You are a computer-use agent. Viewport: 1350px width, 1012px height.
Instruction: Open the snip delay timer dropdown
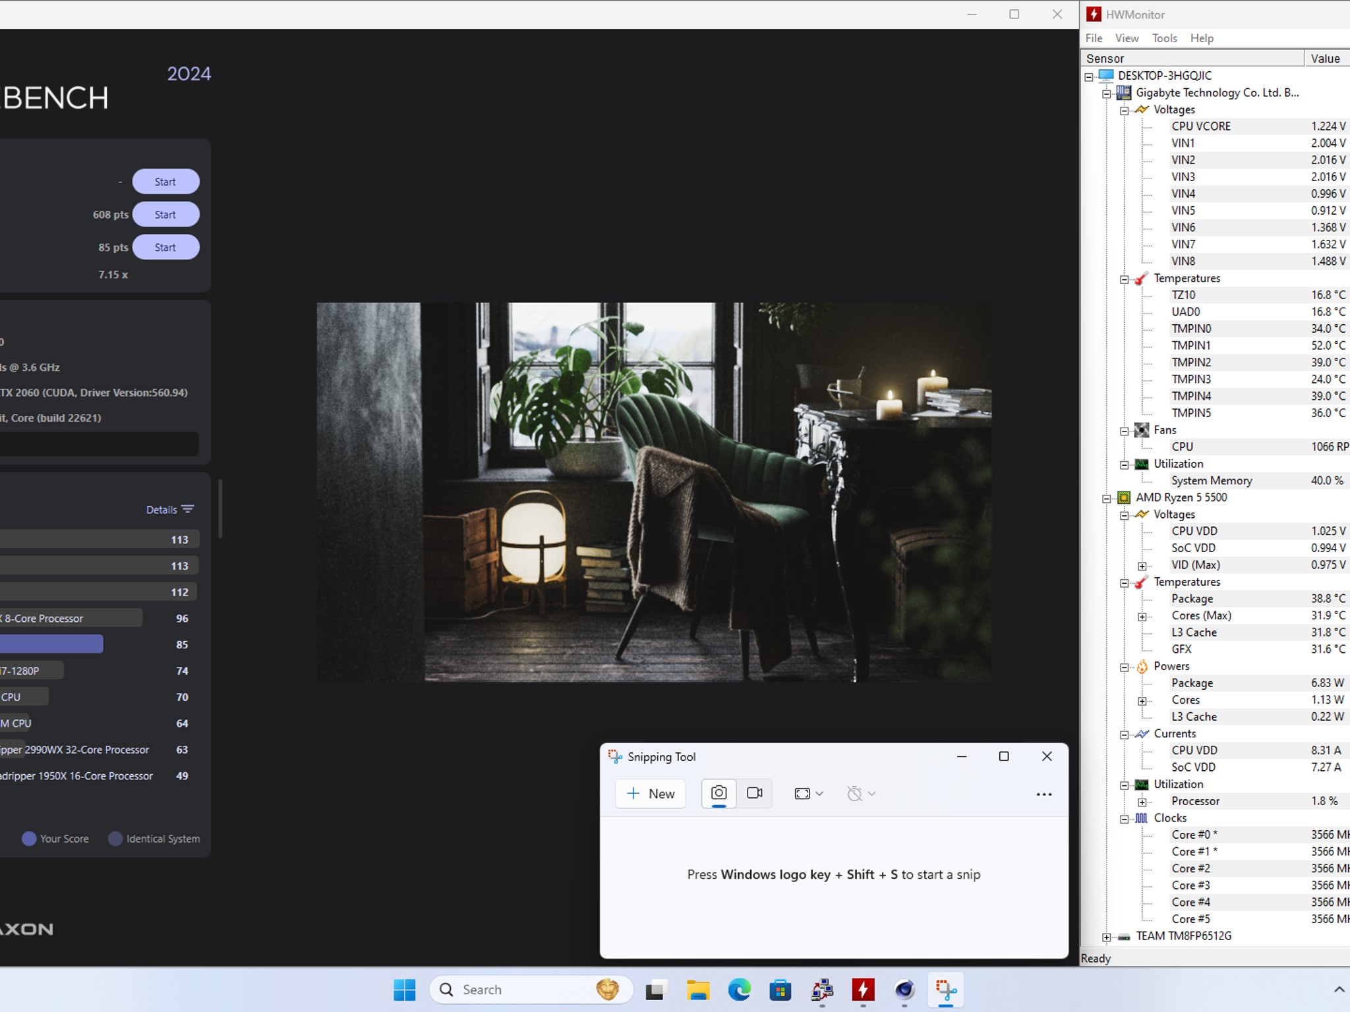click(x=861, y=794)
